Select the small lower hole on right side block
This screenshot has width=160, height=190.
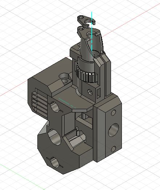[114, 149]
